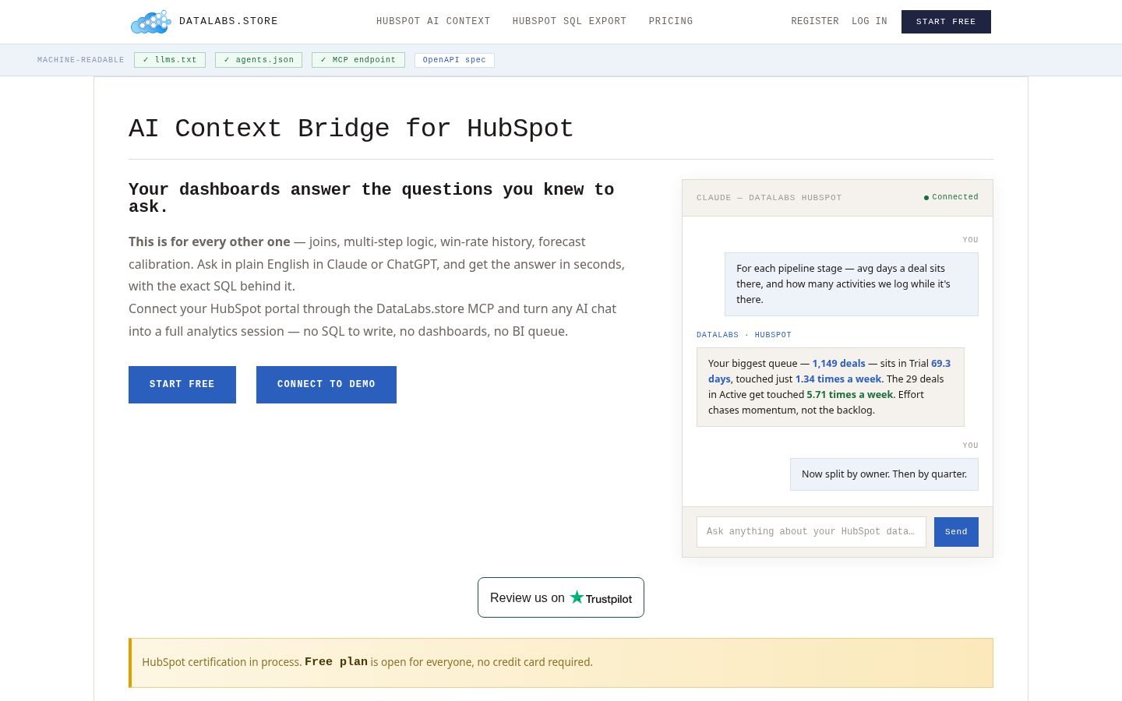Click the '5.71 times a week' value
1122x701 pixels.
click(850, 395)
